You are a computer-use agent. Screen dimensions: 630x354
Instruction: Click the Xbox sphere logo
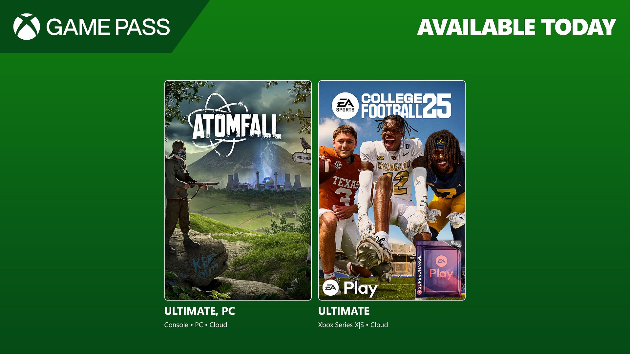[x=27, y=27]
